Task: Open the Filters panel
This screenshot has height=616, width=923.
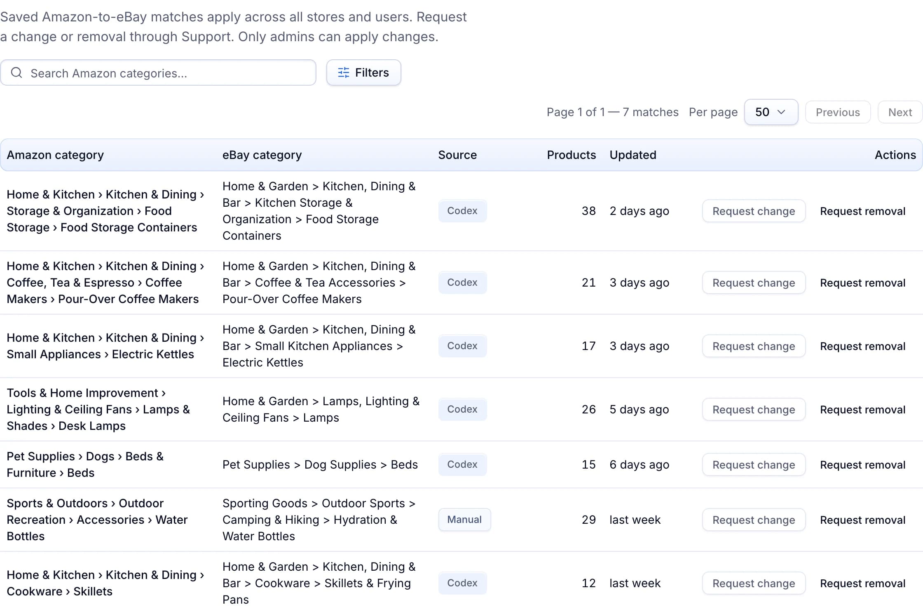Action: [363, 73]
